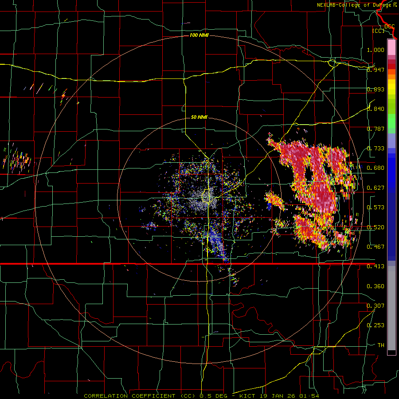This screenshot has height=399, width=399.
Task: Pick the bright green color bar segment
Action: 391,121
